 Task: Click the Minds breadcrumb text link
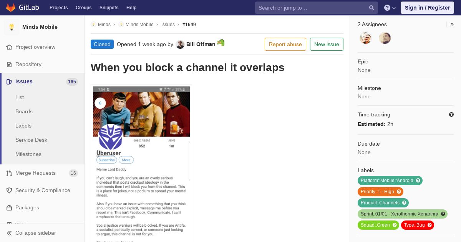[x=104, y=24]
